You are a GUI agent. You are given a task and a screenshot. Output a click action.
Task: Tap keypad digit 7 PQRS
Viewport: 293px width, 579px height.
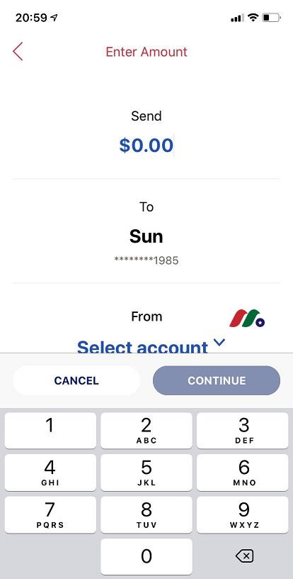pyautogui.click(x=50, y=514)
